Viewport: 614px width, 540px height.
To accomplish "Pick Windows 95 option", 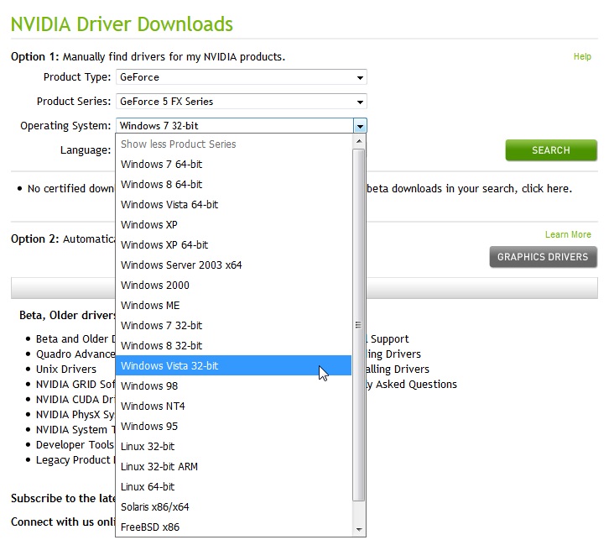I will click(234, 427).
